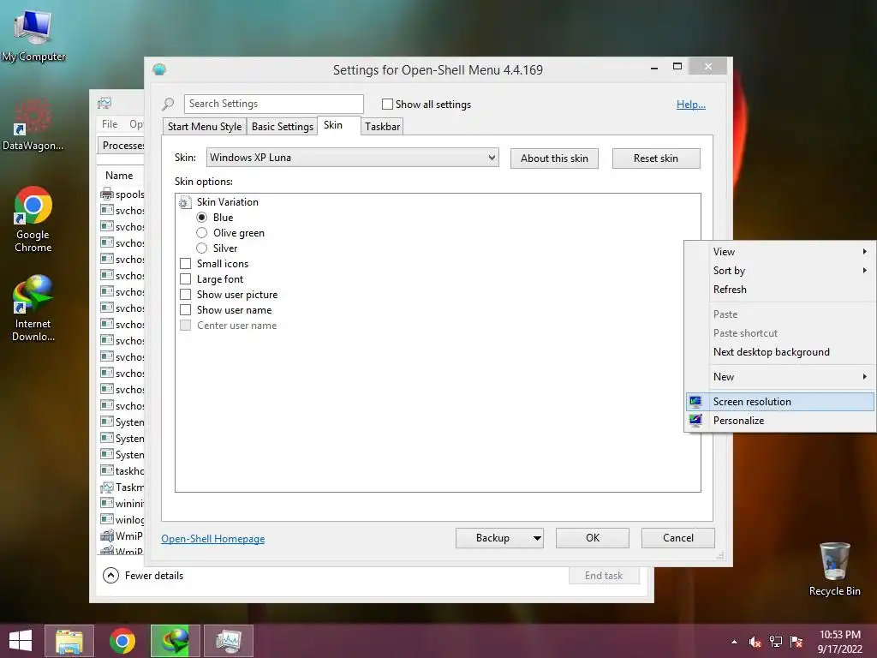This screenshot has height=658, width=877.
Task: Click the Personalize monitor icon
Action: 695,421
